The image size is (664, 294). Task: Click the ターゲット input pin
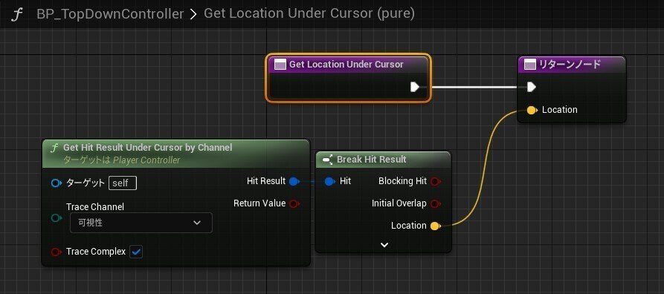[57, 183]
